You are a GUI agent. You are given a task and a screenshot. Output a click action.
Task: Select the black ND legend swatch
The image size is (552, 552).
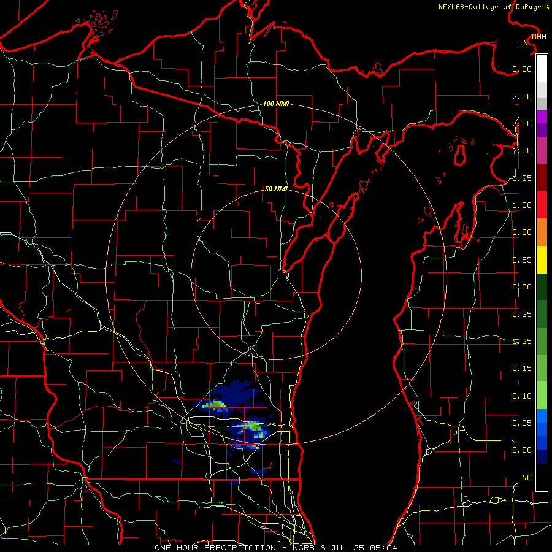[542, 477]
